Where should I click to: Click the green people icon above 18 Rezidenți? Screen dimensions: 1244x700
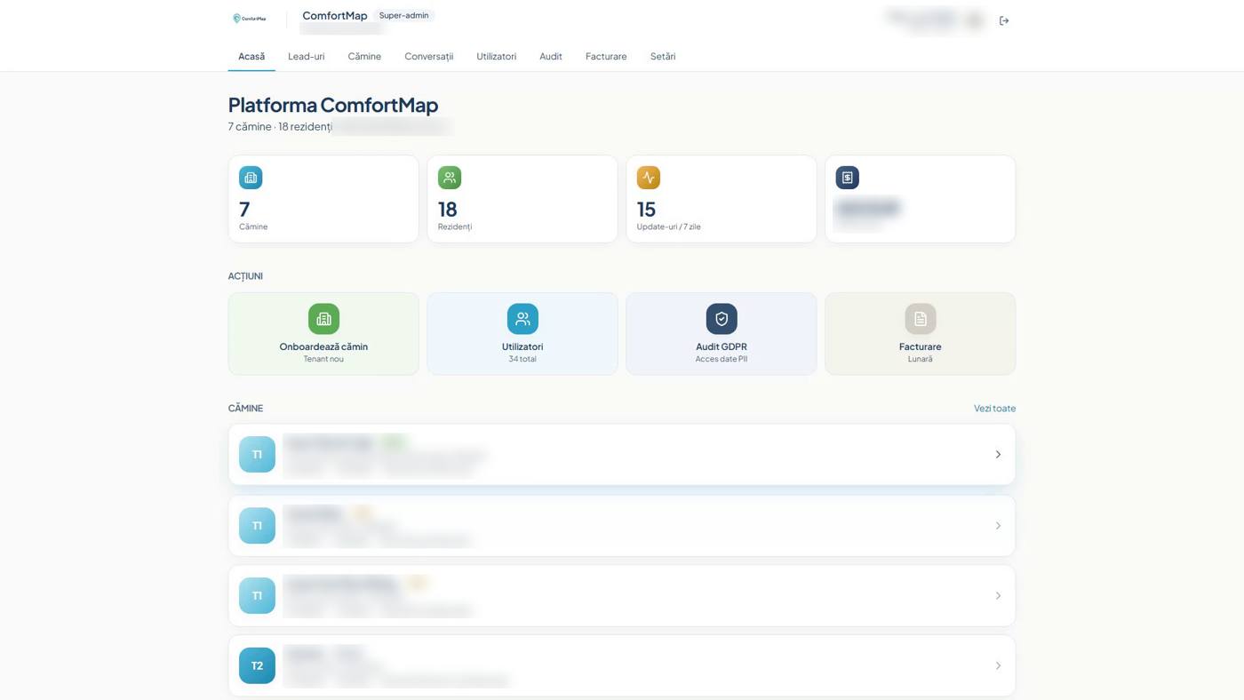pyautogui.click(x=450, y=178)
